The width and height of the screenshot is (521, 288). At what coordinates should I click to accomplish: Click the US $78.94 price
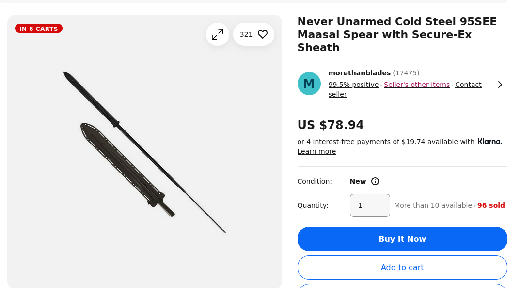pyautogui.click(x=331, y=125)
